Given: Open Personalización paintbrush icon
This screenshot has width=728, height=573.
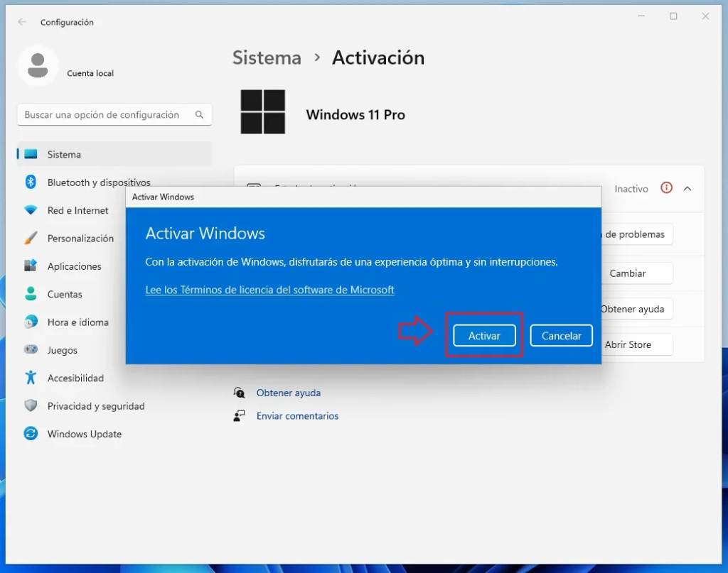Looking at the screenshot, I should (x=31, y=239).
